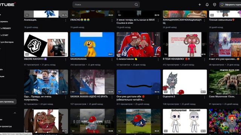Viewport: 241px width, 135px height.
Task: Open three-dot menu for ХАХАХАХАХХА video
Action: pyautogui.click(x=112, y=60)
